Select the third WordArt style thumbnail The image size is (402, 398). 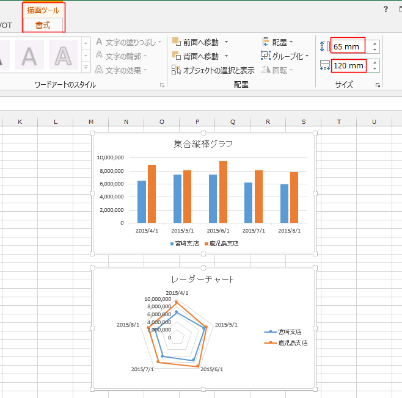[63, 56]
